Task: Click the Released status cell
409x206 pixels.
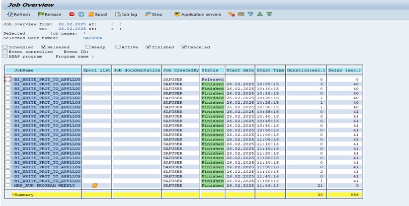Action: click(x=213, y=80)
